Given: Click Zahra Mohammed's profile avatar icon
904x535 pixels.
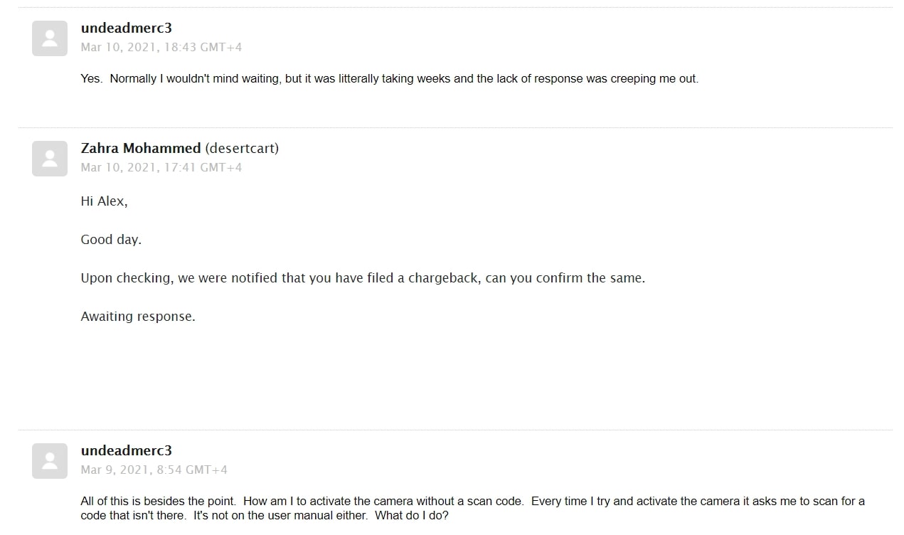Looking at the screenshot, I should coord(50,159).
